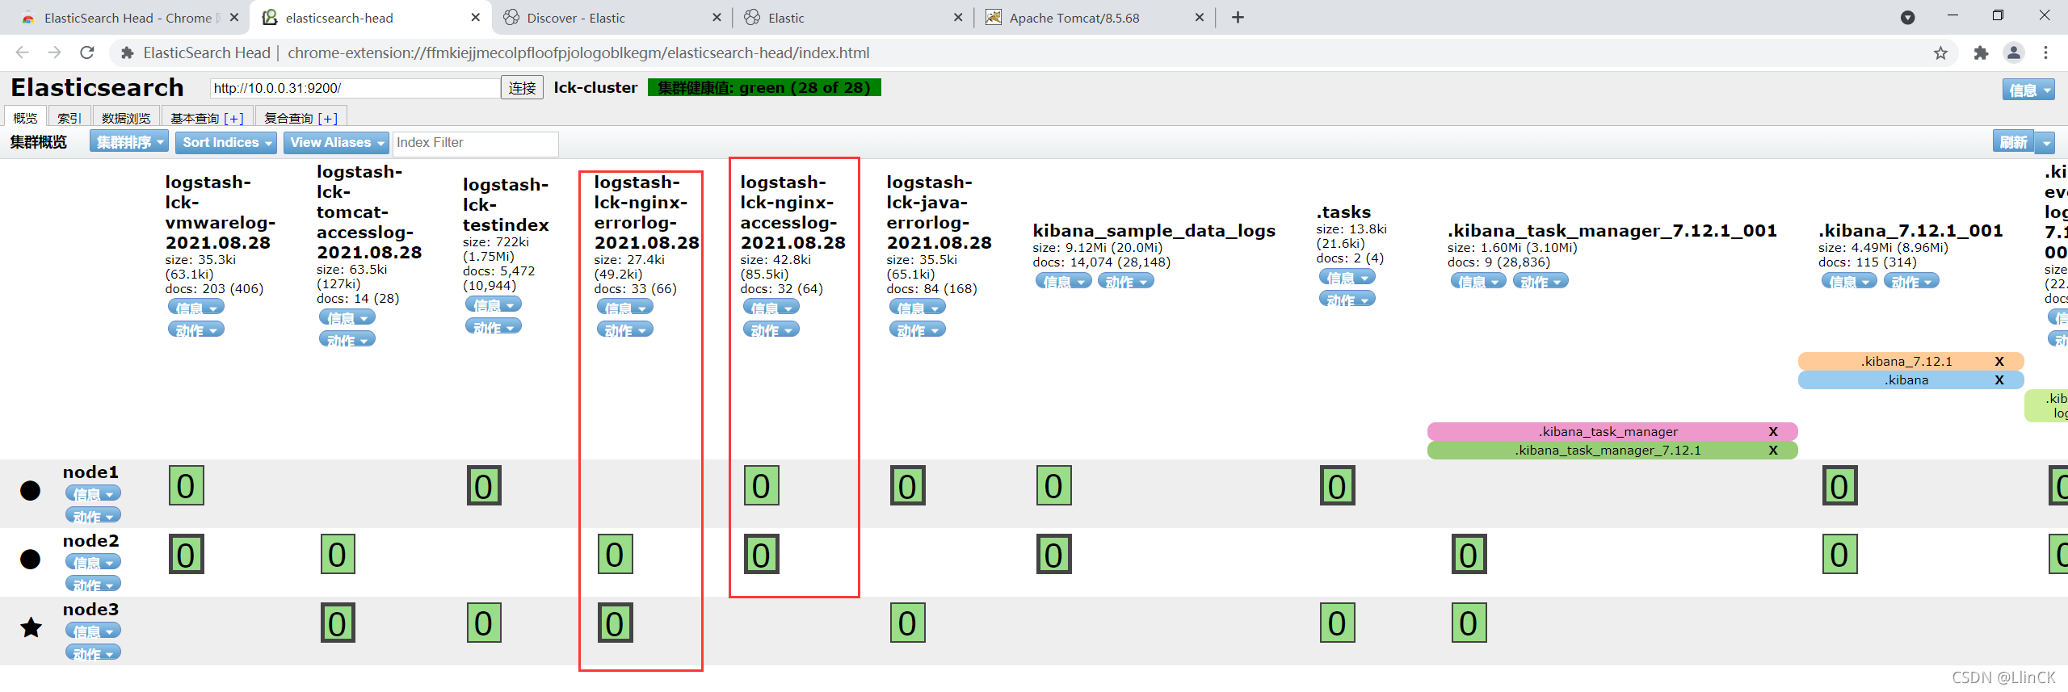This screenshot has width=2068, height=692.
Task: Open the extensions puzzle icon
Action: (x=1981, y=52)
